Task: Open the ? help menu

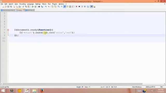Action: click(x=66, y=4)
